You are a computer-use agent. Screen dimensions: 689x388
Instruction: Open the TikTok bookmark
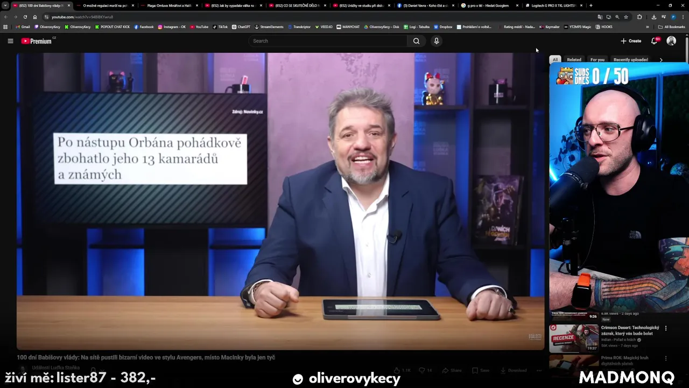tap(220, 26)
